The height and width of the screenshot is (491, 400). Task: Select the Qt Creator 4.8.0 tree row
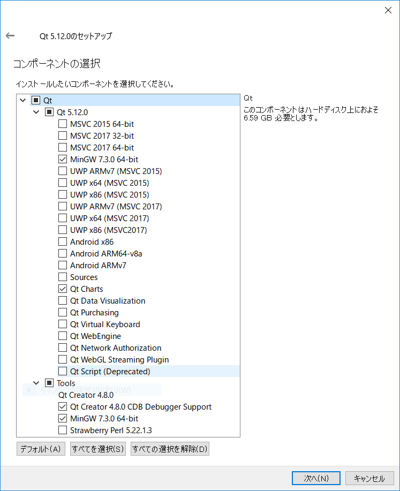(86, 395)
